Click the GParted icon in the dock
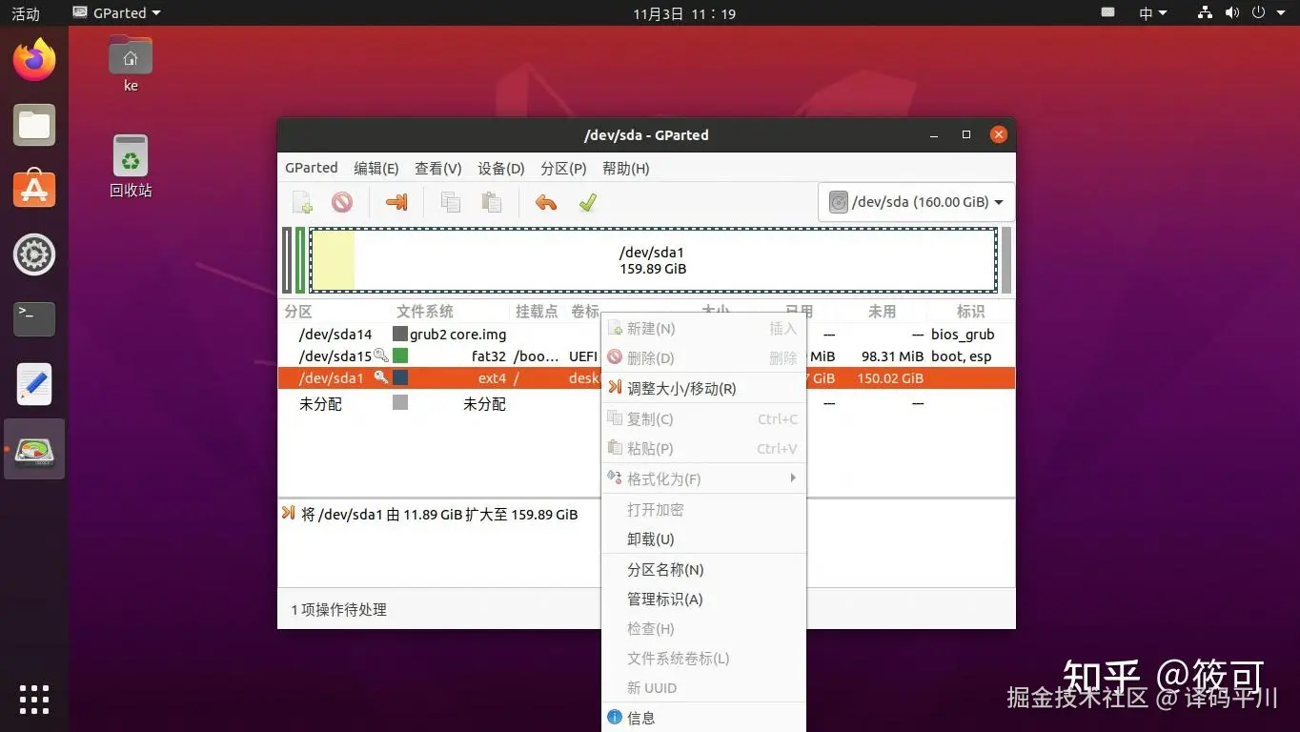 (34, 449)
